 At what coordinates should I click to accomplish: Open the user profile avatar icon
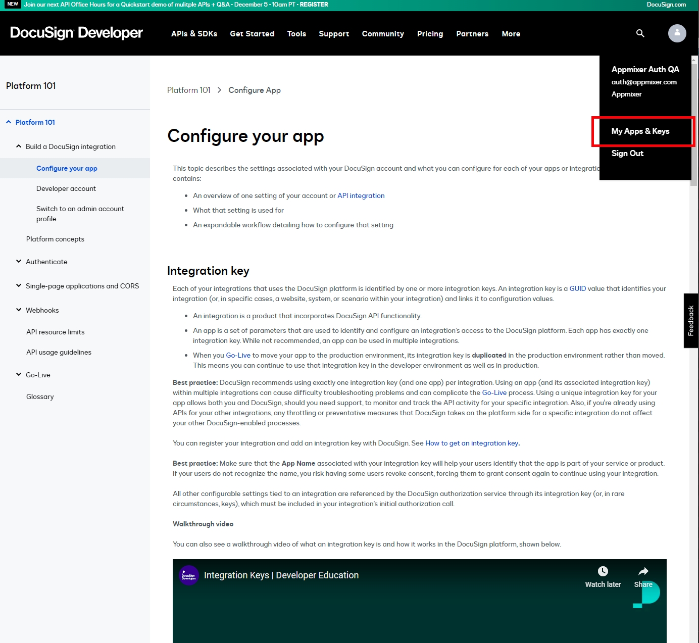pos(677,33)
